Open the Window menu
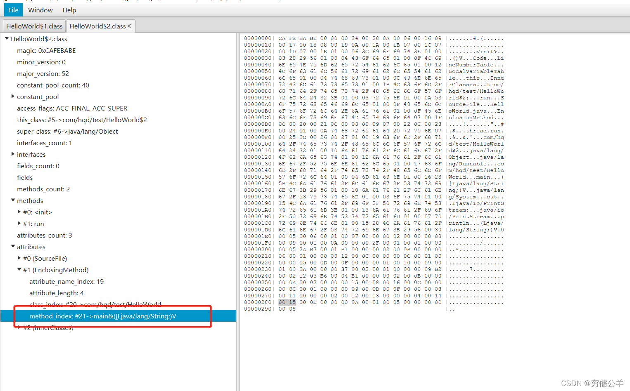Viewport: 630px width, 391px height. 40,10
